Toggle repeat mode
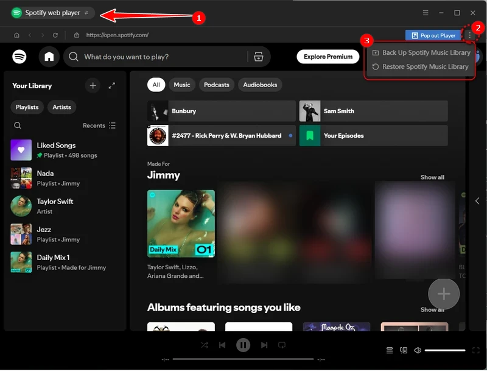The width and height of the screenshot is (487, 371). pos(281,345)
